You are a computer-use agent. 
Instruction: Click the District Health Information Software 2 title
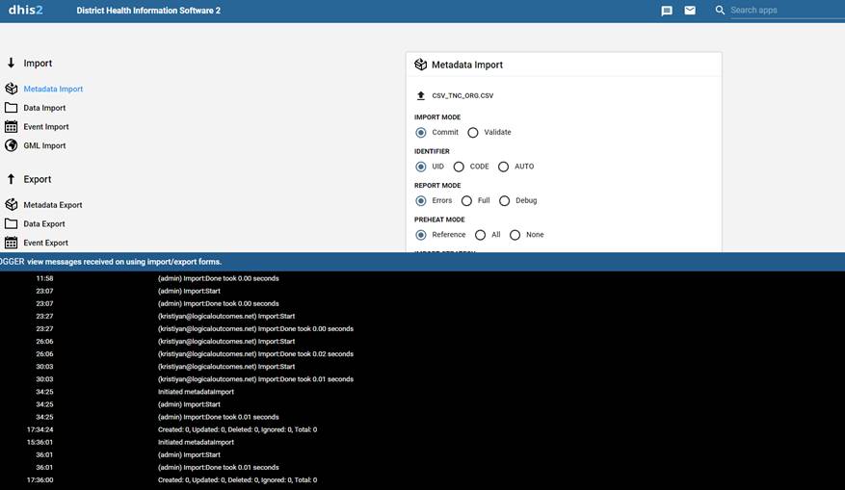pos(148,11)
